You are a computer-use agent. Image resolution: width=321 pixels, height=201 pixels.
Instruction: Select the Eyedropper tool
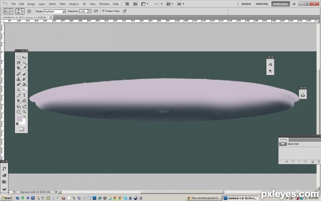coord(25,68)
